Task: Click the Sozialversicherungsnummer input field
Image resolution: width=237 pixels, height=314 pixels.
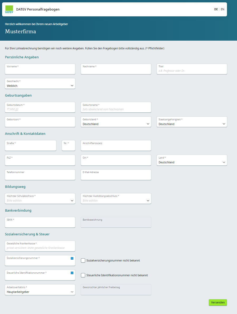Action: tap(40, 260)
